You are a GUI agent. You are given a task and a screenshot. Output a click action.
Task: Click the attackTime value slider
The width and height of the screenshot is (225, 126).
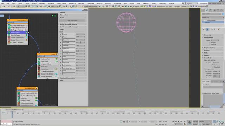[x=81, y=43]
